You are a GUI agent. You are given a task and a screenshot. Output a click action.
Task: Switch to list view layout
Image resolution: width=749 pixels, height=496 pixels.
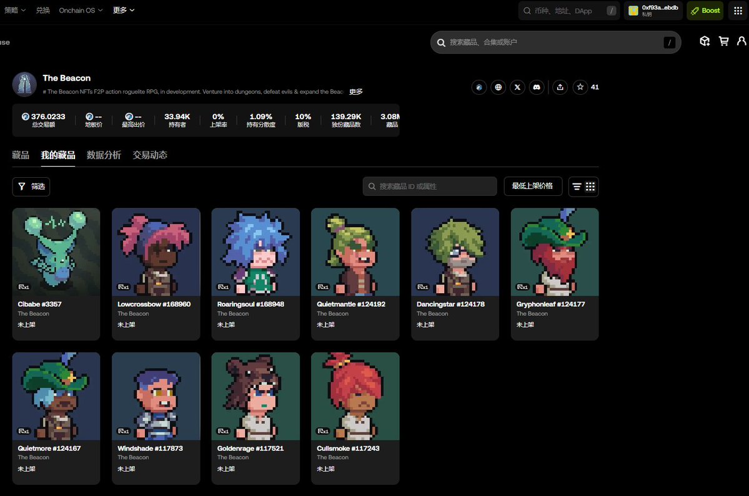point(577,187)
